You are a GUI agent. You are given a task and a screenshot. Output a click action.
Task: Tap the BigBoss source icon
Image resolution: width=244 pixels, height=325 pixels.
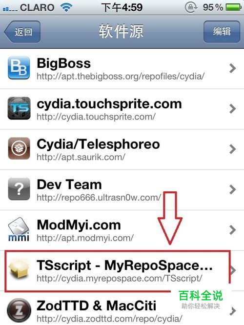[19, 67]
